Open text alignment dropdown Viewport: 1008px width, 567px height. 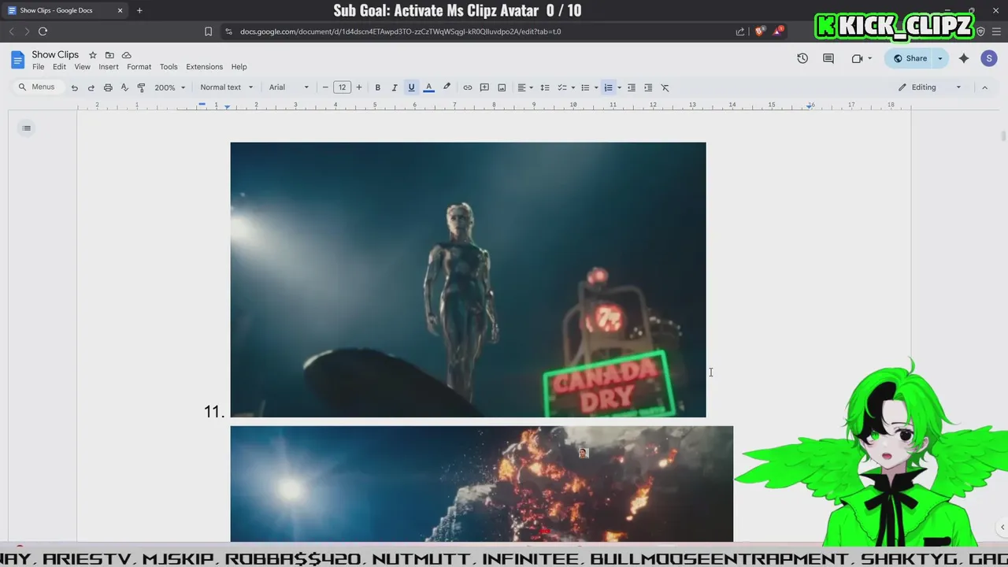coord(524,87)
